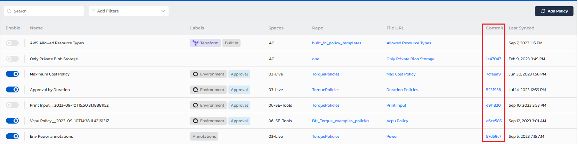
Task: Click the Environment icon in Maximum Cost Policy row
Action: pos(195,74)
